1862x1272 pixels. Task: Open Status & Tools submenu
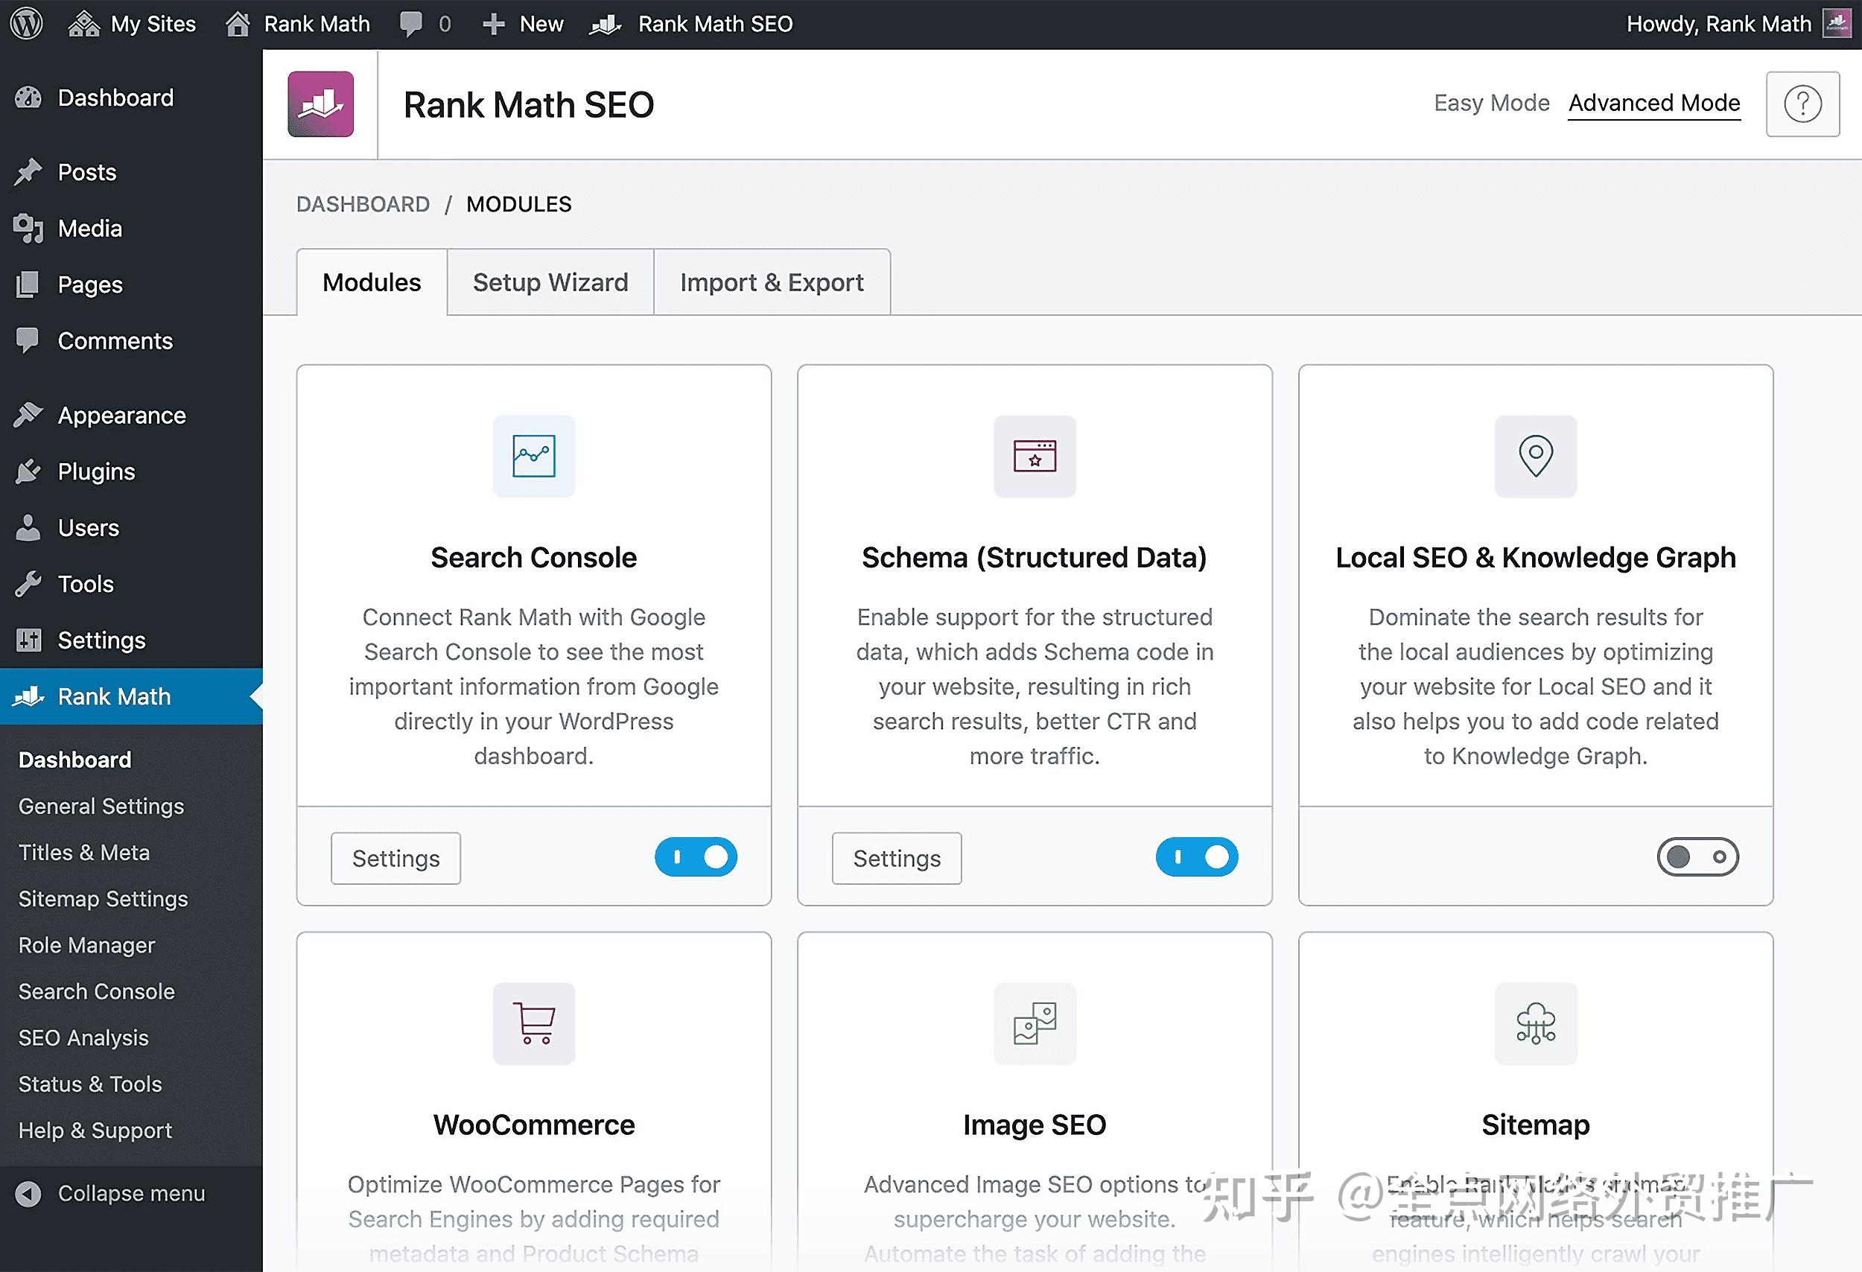[x=89, y=1084]
